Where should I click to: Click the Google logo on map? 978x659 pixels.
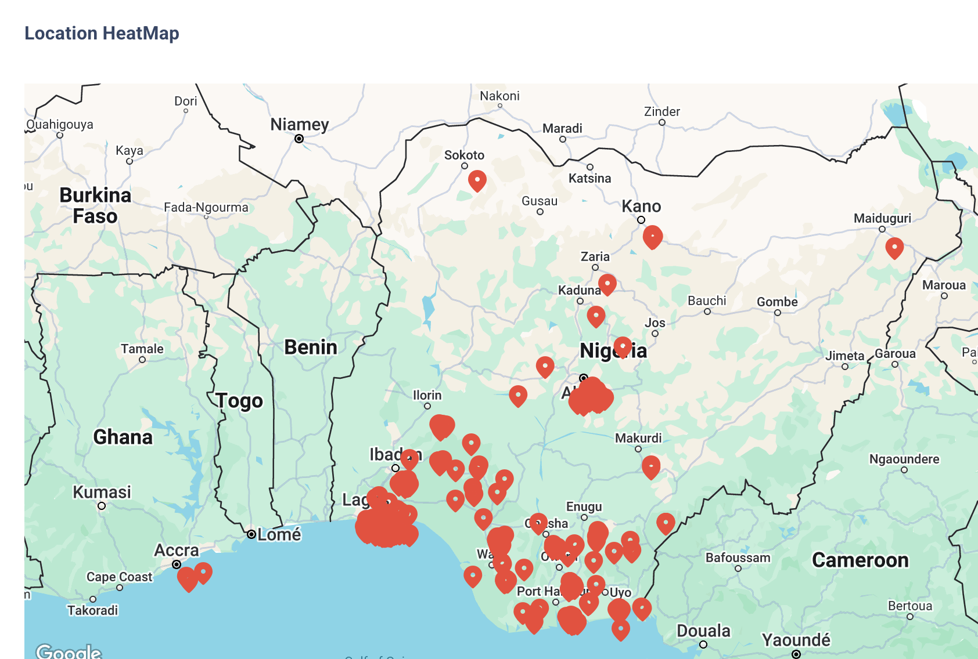69,651
